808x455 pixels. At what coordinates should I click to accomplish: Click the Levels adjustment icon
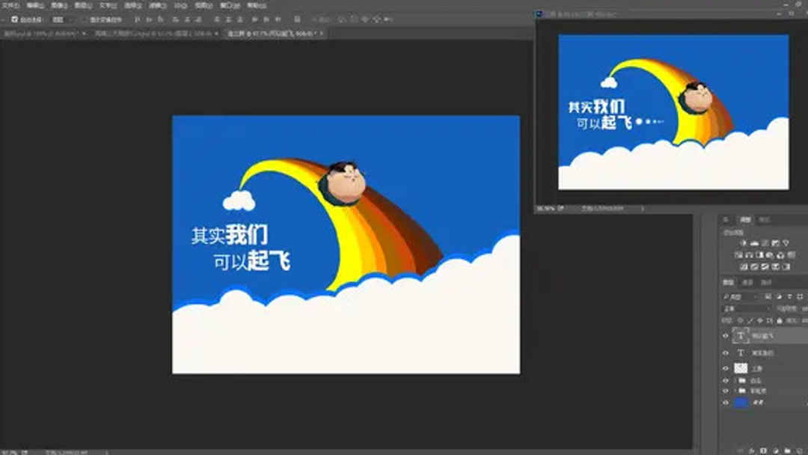755,243
